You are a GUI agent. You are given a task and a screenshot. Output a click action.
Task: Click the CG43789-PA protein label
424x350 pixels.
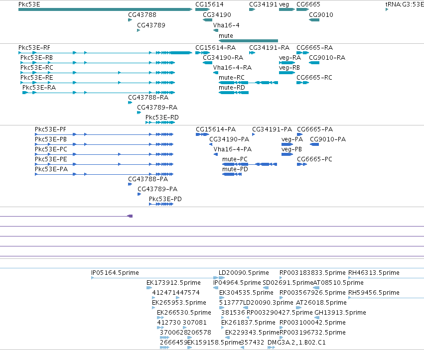(157, 189)
